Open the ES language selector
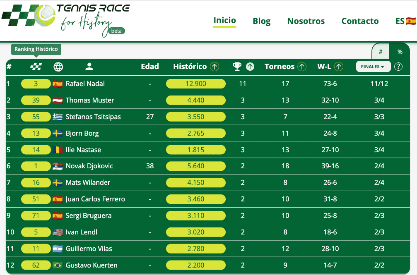This screenshot has width=417, height=275. [x=405, y=21]
